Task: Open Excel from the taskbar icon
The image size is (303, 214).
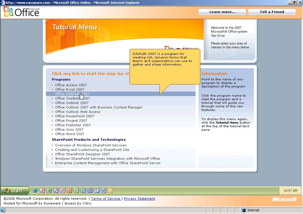Action: [49, 191]
